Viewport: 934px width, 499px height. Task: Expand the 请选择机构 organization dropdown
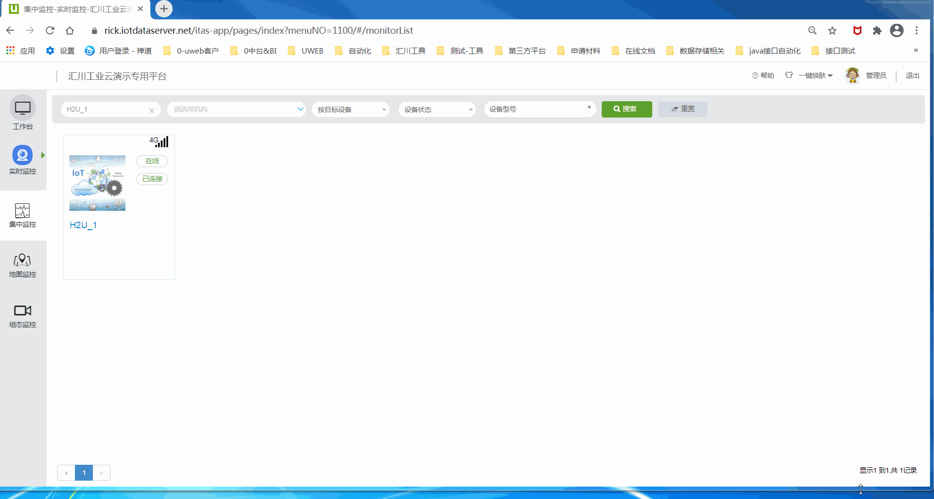236,109
